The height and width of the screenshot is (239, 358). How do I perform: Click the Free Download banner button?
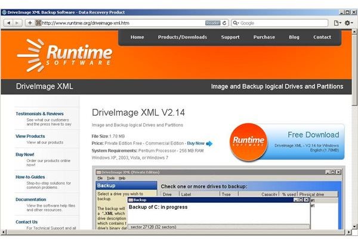[287, 142]
